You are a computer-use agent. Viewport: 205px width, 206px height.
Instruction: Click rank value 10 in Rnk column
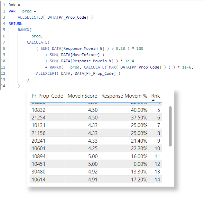157,149
